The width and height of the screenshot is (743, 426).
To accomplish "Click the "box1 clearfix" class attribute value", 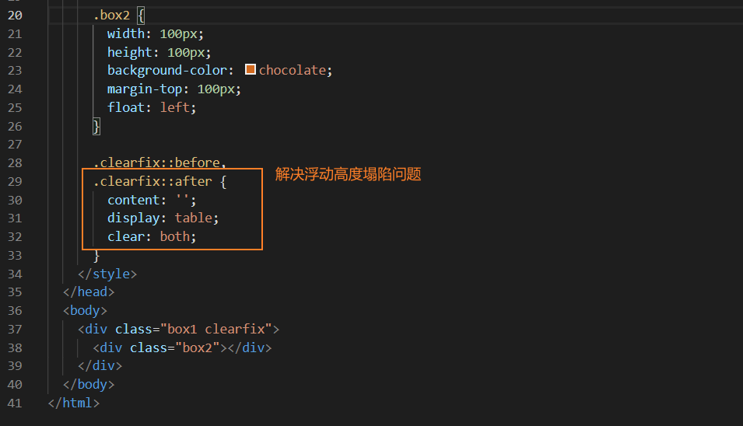I will [x=216, y=329].
